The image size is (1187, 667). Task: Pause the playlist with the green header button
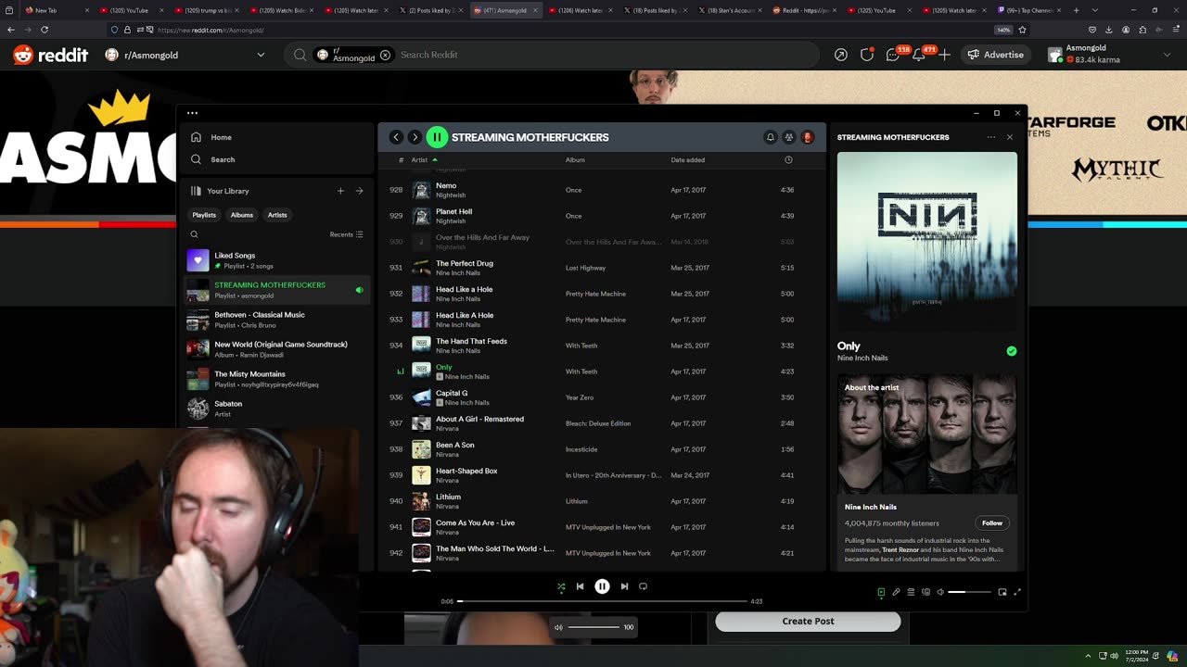point(437,137)
